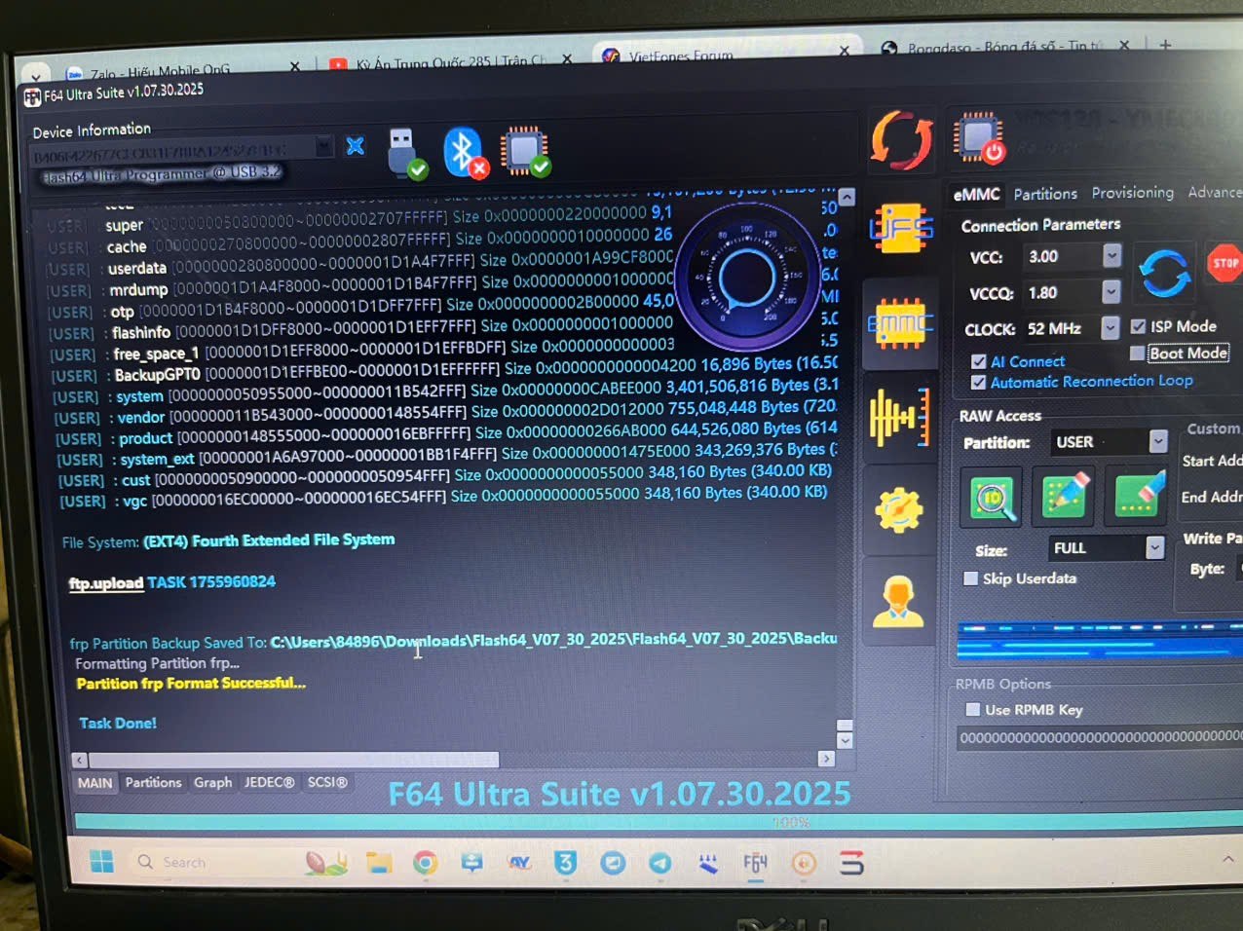
Task: Click the blue X next to the device dropdown
Action: tap(356, 146)
